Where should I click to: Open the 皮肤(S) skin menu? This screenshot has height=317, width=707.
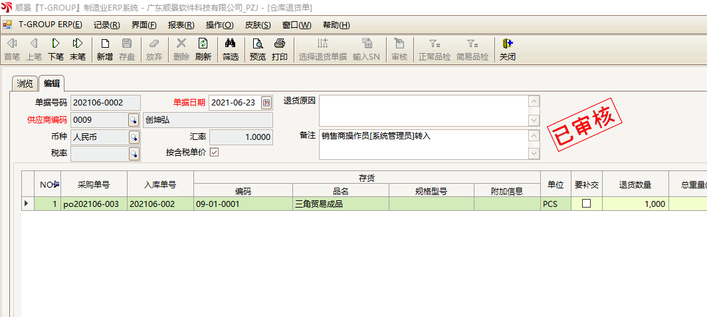(x=258, y=25)
